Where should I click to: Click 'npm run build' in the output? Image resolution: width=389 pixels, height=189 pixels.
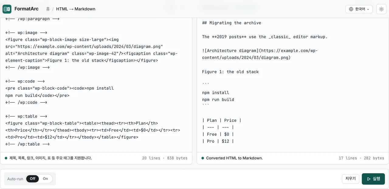tap(218, 99)
